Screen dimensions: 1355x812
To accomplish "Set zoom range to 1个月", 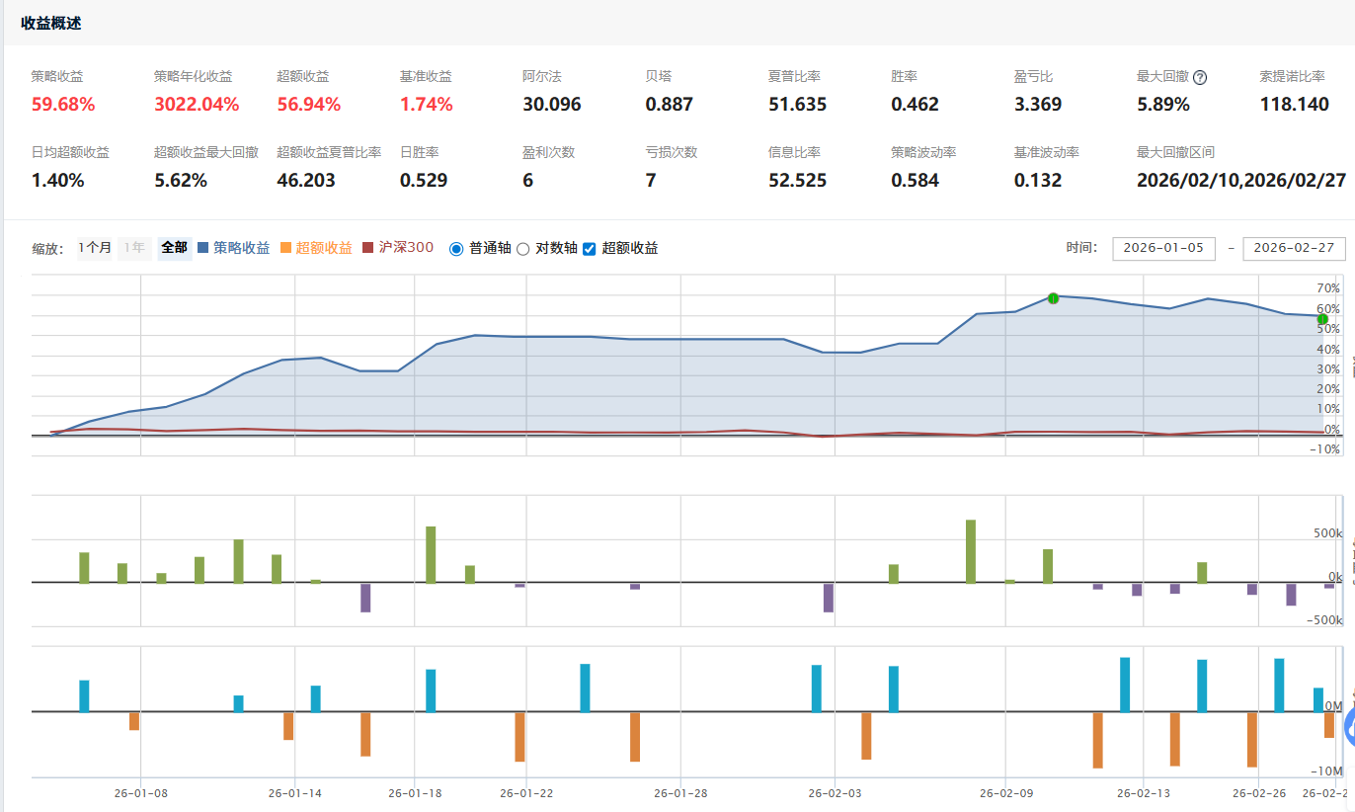I will [x=96, y=248].
